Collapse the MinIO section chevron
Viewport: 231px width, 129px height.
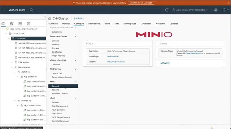(75, 82)
